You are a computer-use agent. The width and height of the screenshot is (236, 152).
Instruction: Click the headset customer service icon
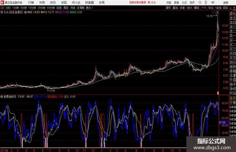click(x=200, y=2)
